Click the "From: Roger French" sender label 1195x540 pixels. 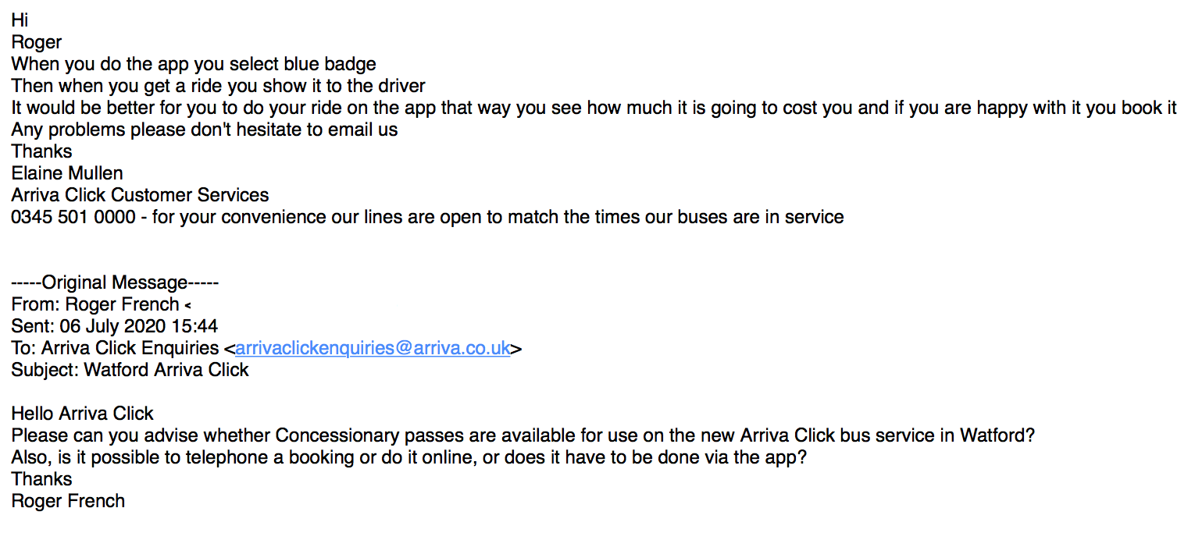(95, 304)
